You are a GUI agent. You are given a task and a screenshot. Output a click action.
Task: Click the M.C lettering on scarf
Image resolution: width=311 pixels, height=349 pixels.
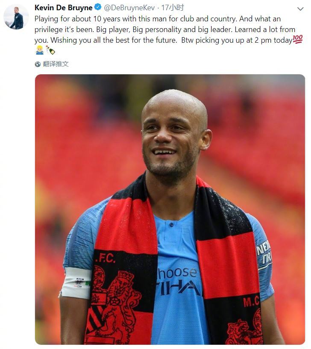(251, 302)
